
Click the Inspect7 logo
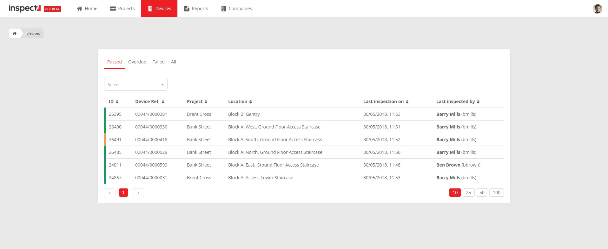click(x=25, y=9)
